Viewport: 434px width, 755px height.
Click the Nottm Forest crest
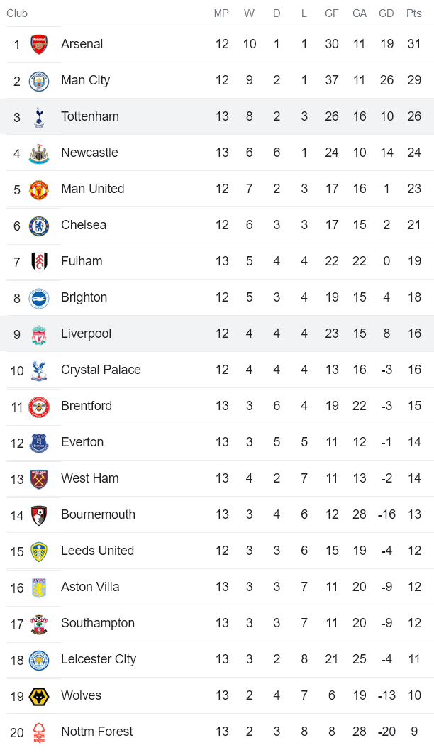point(39,732)
